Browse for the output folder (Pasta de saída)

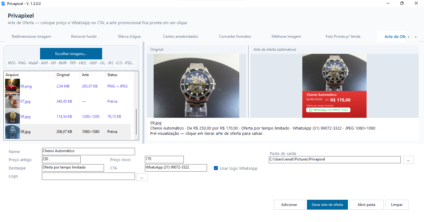408,160
